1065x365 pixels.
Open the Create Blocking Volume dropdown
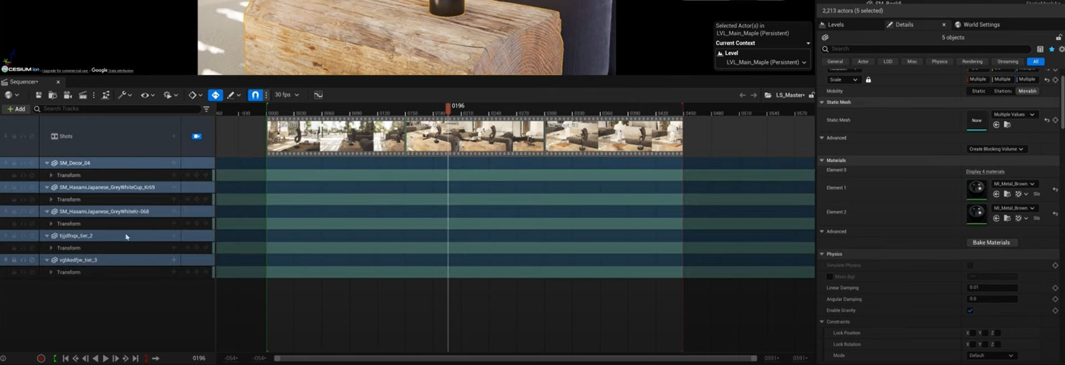pos(997,149)
